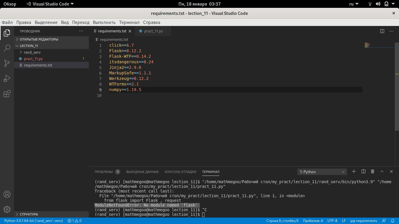Viewport: 399px width, 224px height.
Task: Open the system Wi-Fi indicator
Action: [x=370, y=4]
